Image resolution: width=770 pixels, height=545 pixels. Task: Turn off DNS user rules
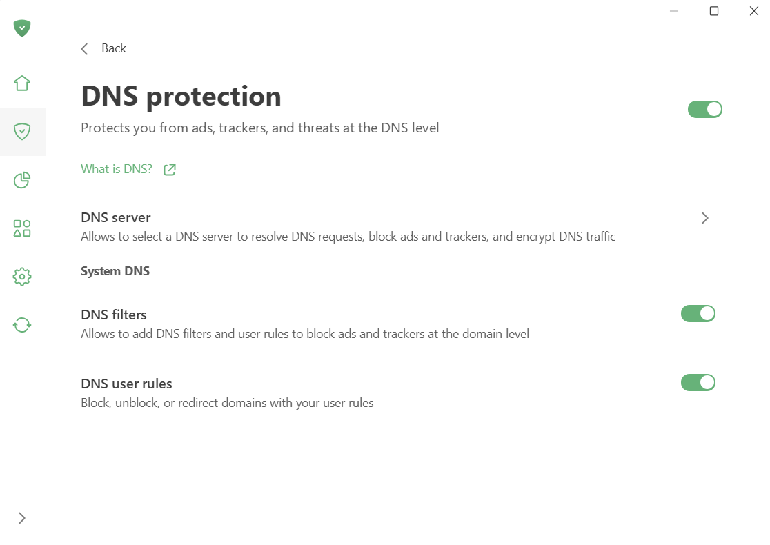(x=698, y=382)
